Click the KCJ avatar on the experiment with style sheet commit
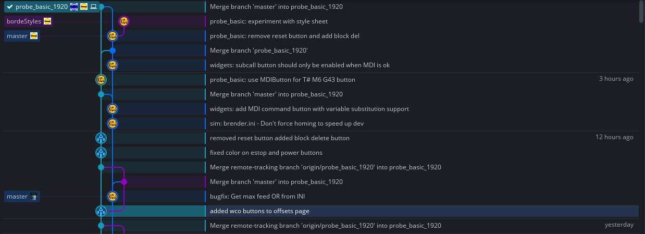Image resolution: width=645 pixels, height=234 pixels. [124, 21]
